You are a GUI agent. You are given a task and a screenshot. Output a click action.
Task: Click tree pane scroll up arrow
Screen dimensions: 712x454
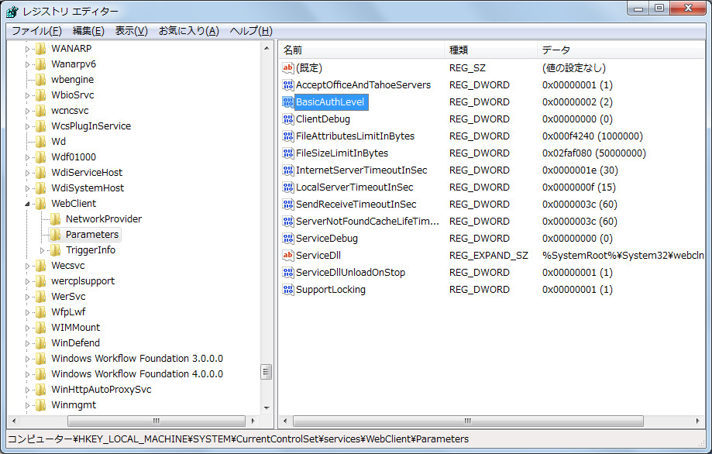pyautogui.click(x=267, y=48)
